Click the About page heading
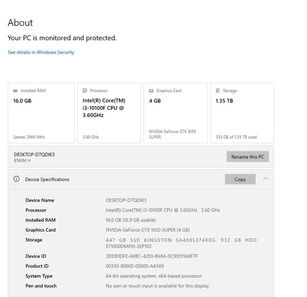This screenshot has height=297, width=307. tap(20, 23)
